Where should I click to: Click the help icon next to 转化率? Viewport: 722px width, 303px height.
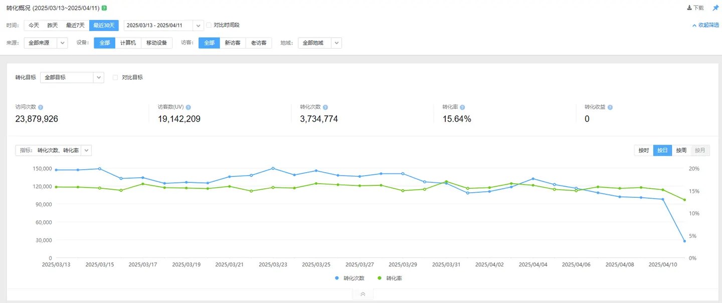(x=462, y=107)
